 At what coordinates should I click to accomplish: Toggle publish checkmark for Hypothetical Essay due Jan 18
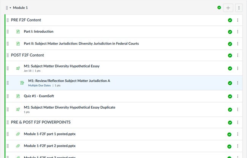230,68
